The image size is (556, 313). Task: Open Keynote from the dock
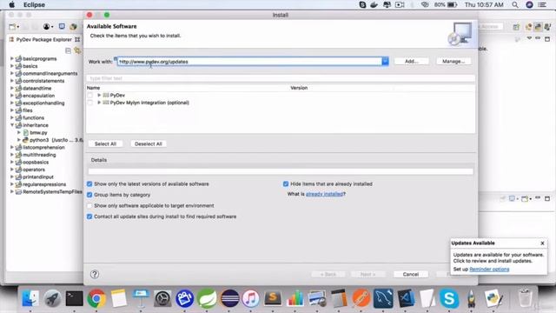pyautogui.click(x=141, y=298)
